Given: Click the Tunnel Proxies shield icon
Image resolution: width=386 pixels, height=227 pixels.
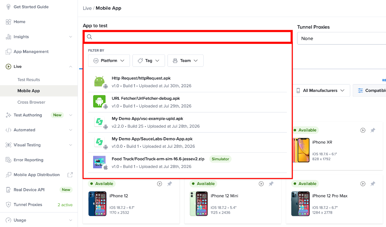Looking at the screenshot, I should 8,205.
